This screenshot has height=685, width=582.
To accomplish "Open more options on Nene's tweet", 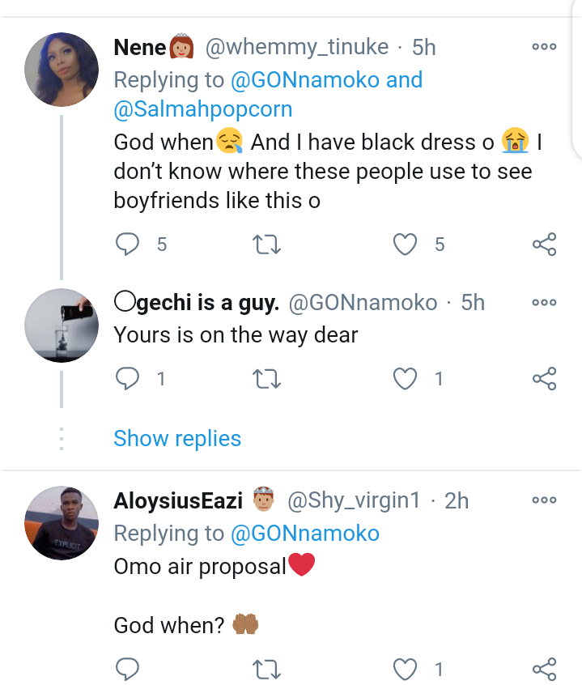I will [x=544, y=48].
